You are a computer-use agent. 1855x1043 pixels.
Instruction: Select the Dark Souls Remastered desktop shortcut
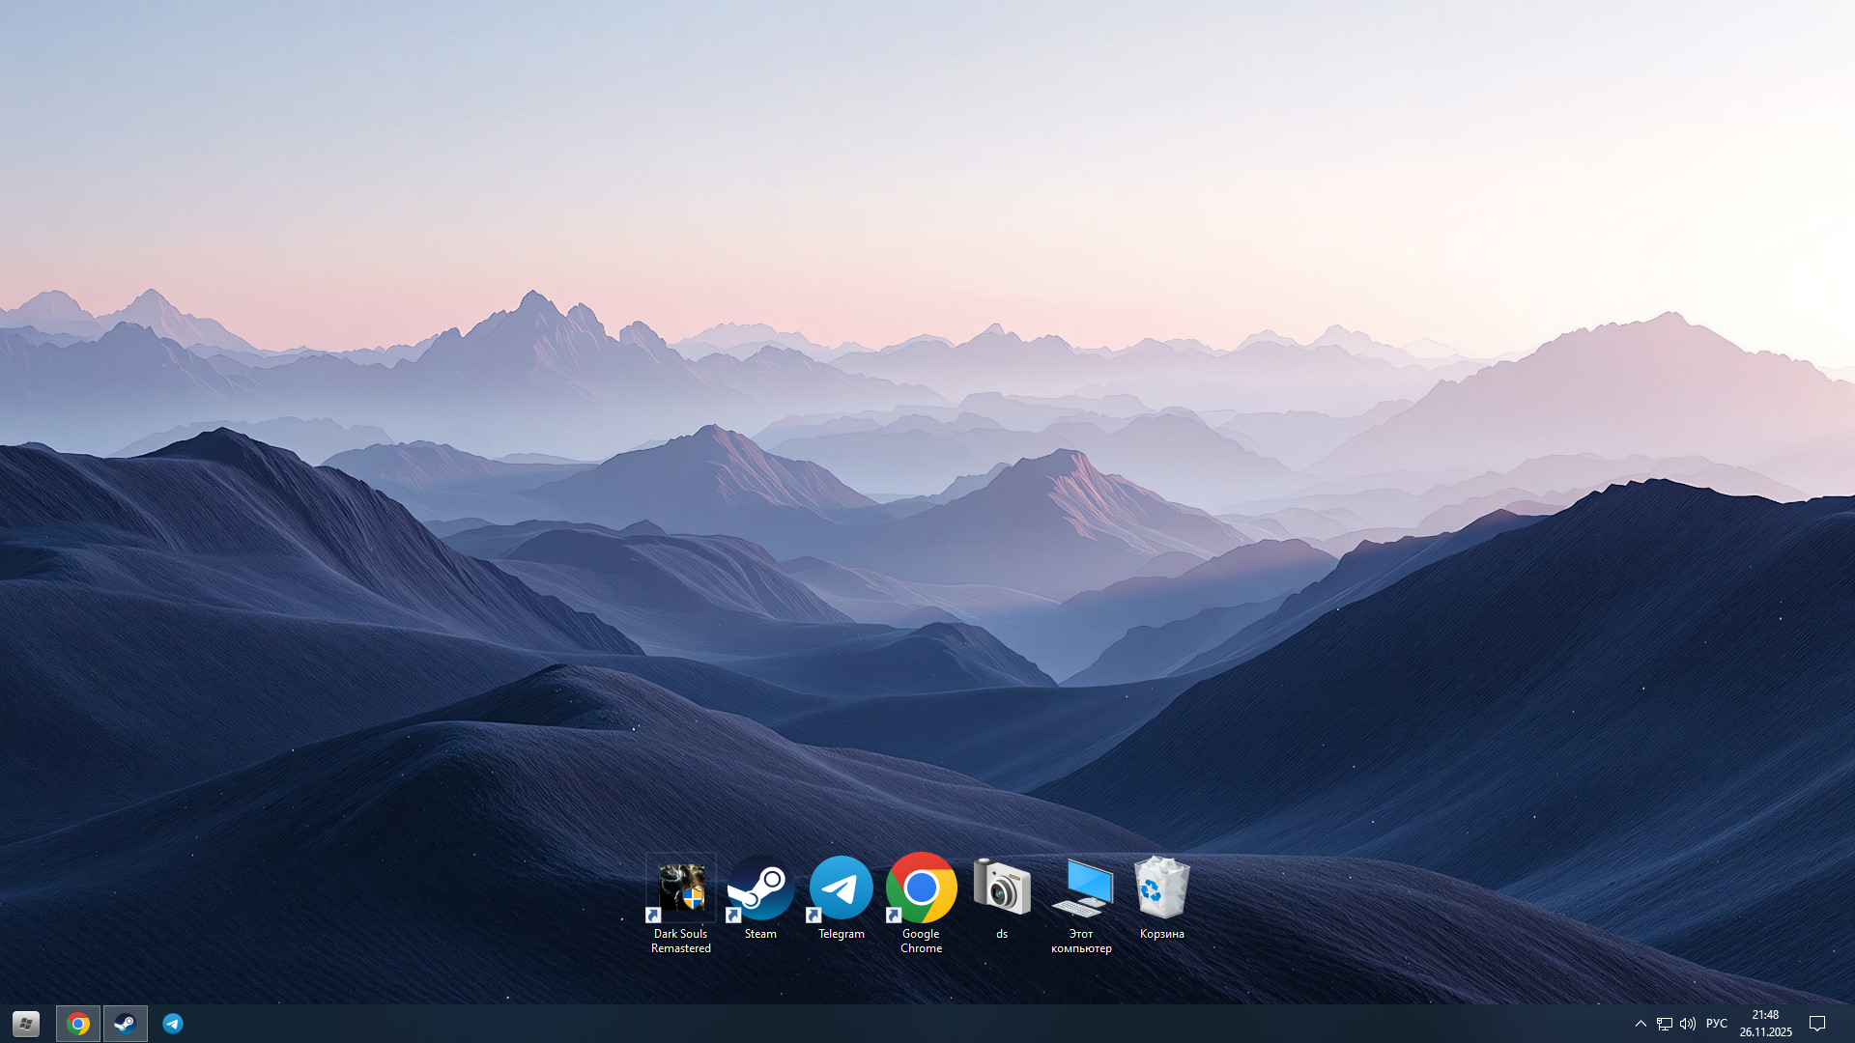click(680, 888)
